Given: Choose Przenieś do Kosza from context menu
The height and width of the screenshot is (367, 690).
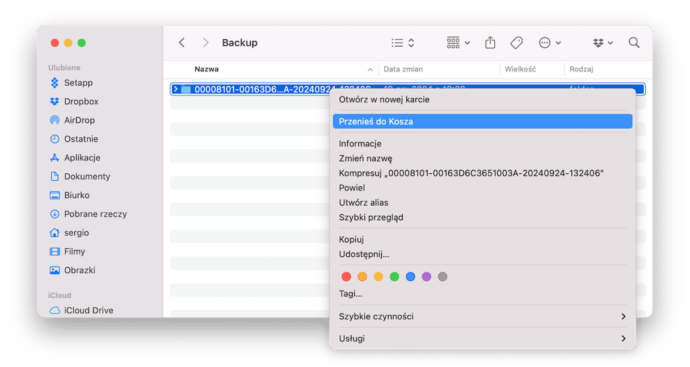Looking at the screenshot, I should coord(376,122).
